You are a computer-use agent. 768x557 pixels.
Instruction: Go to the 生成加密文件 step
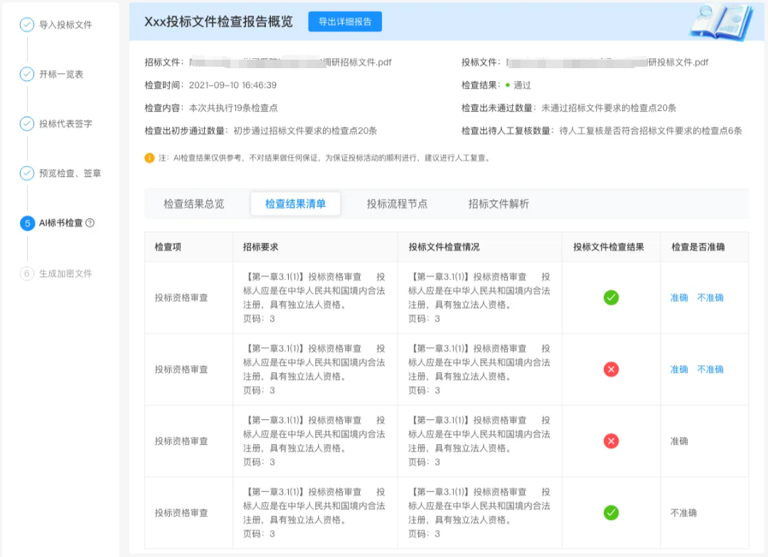65,273
